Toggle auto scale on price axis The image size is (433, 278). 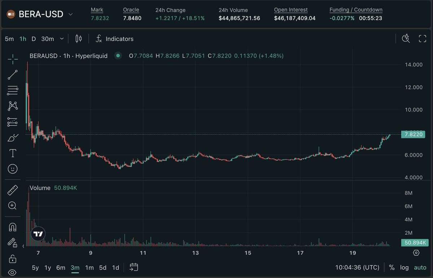pos(420,268)
